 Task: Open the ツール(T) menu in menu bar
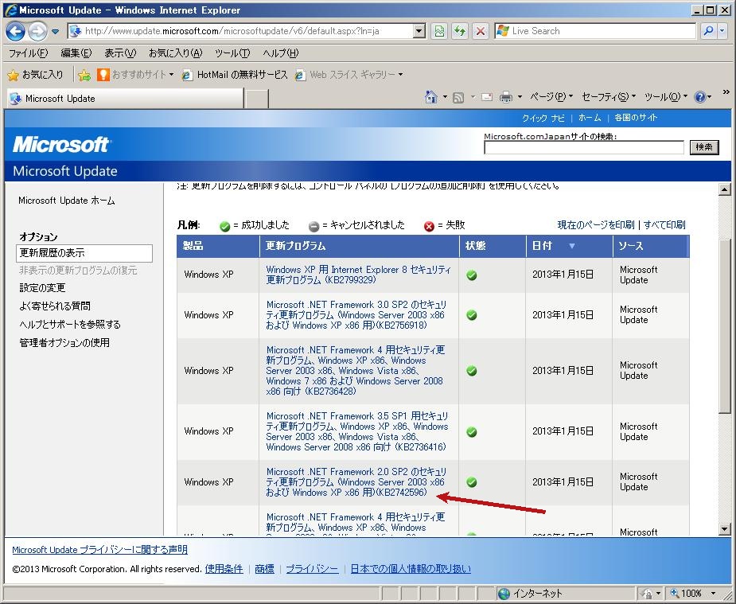232,53
